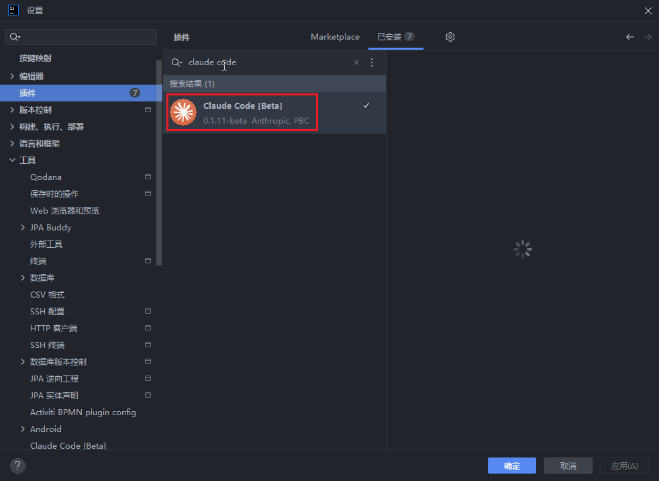Expand the Android settings node
Image resolution: width=659 pixels, height=481 pixels.
pyautogui.click(x=23, y=429)
